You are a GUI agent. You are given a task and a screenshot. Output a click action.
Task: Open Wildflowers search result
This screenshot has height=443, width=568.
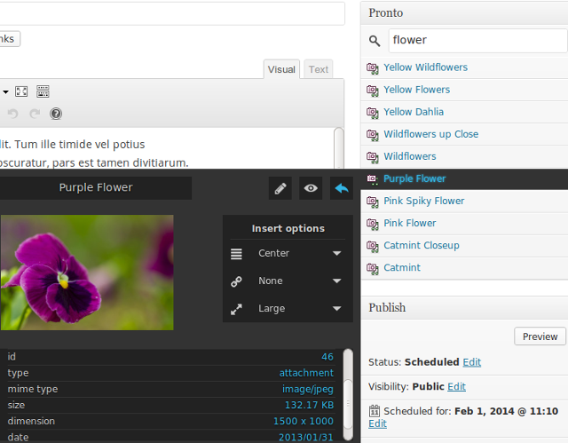(x=410, y=156)
